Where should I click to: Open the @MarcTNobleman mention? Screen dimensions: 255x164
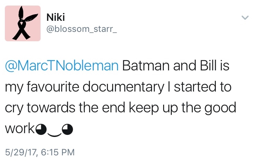pos(61,66)
